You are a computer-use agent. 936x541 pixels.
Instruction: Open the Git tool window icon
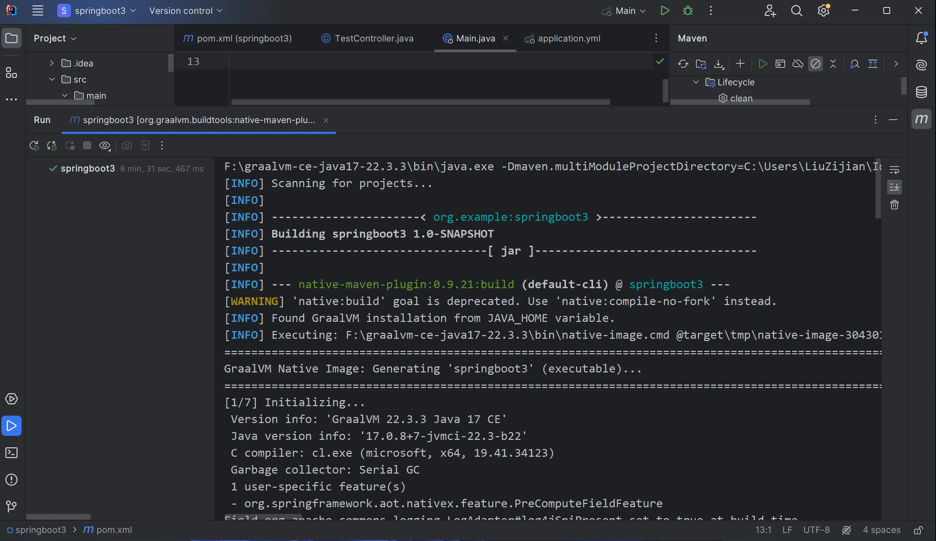(11, 506)
